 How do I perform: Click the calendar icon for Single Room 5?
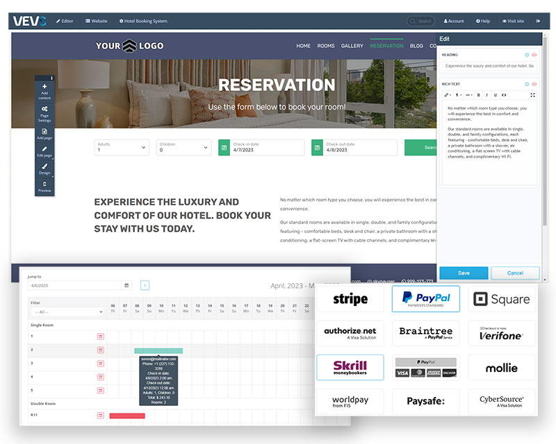pyautogui.click(x=101, y=391)
